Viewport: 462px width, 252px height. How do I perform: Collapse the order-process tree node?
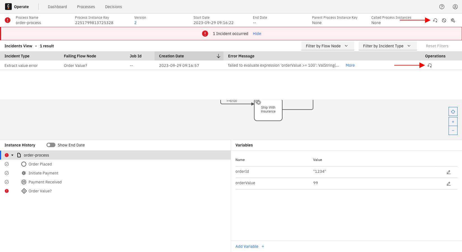coord(12,155)
